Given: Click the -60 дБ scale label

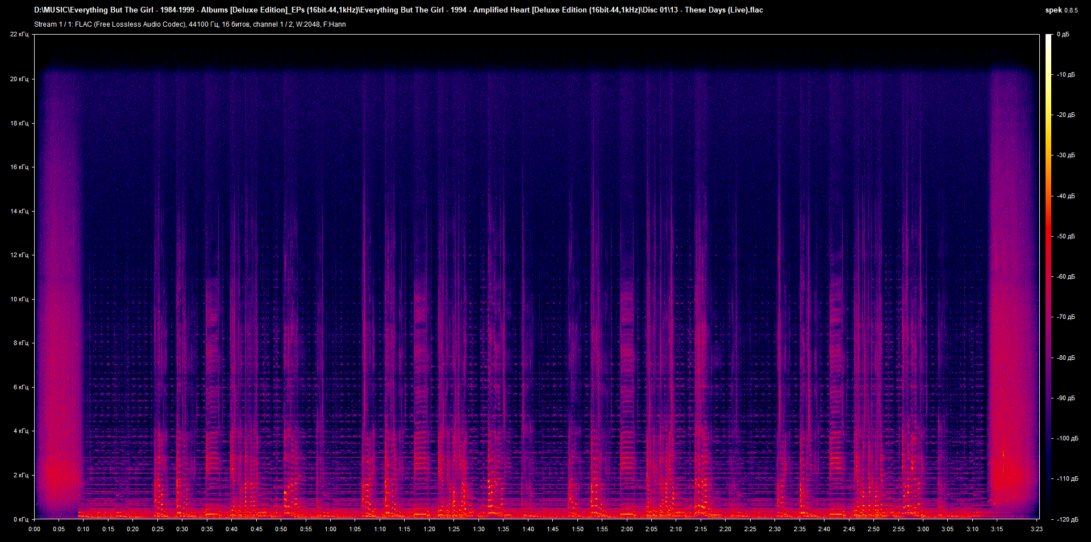Looking at the screenshot, I should pos(1065,276).
